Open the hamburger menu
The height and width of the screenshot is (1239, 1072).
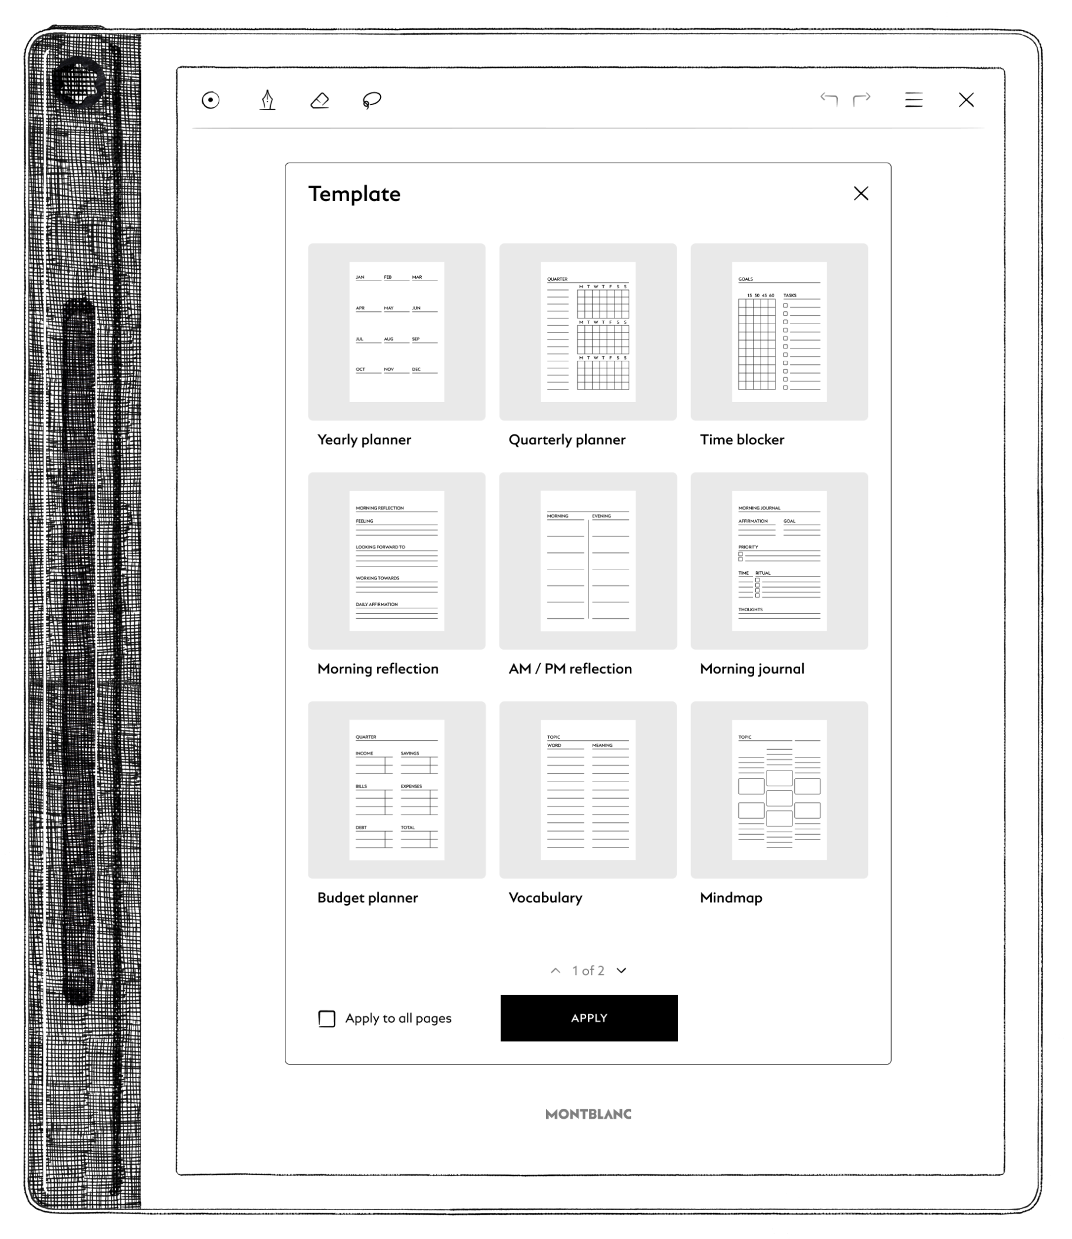913,100
